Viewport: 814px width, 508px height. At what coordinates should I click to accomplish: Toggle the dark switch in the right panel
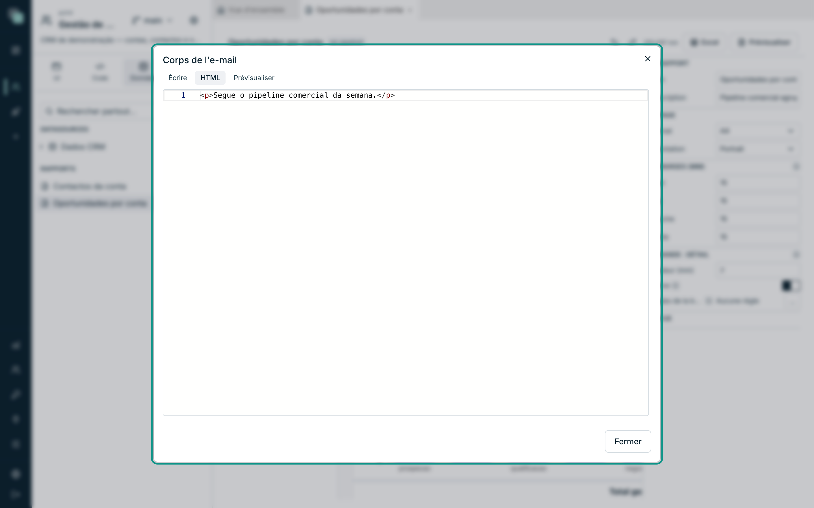click(791, 286)
